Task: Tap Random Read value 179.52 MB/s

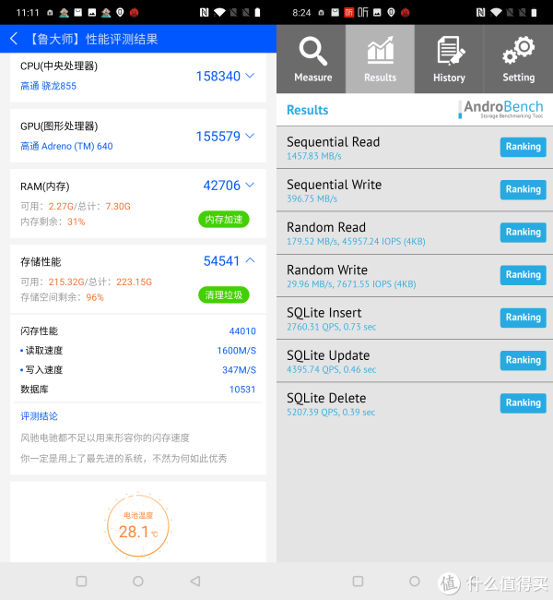Action: click(x=313, y=242)
